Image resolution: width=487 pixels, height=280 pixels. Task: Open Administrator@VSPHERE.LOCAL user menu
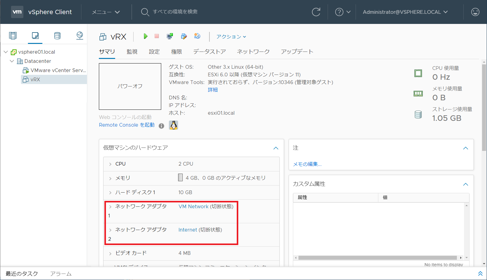pos(405,12)
